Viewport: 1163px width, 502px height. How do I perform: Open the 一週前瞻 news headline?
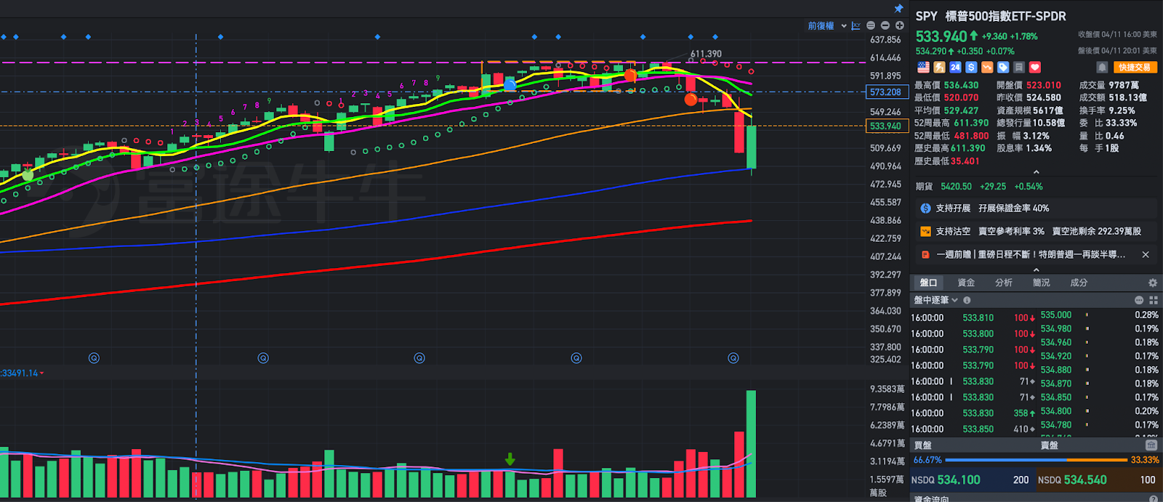(1030, 254)
